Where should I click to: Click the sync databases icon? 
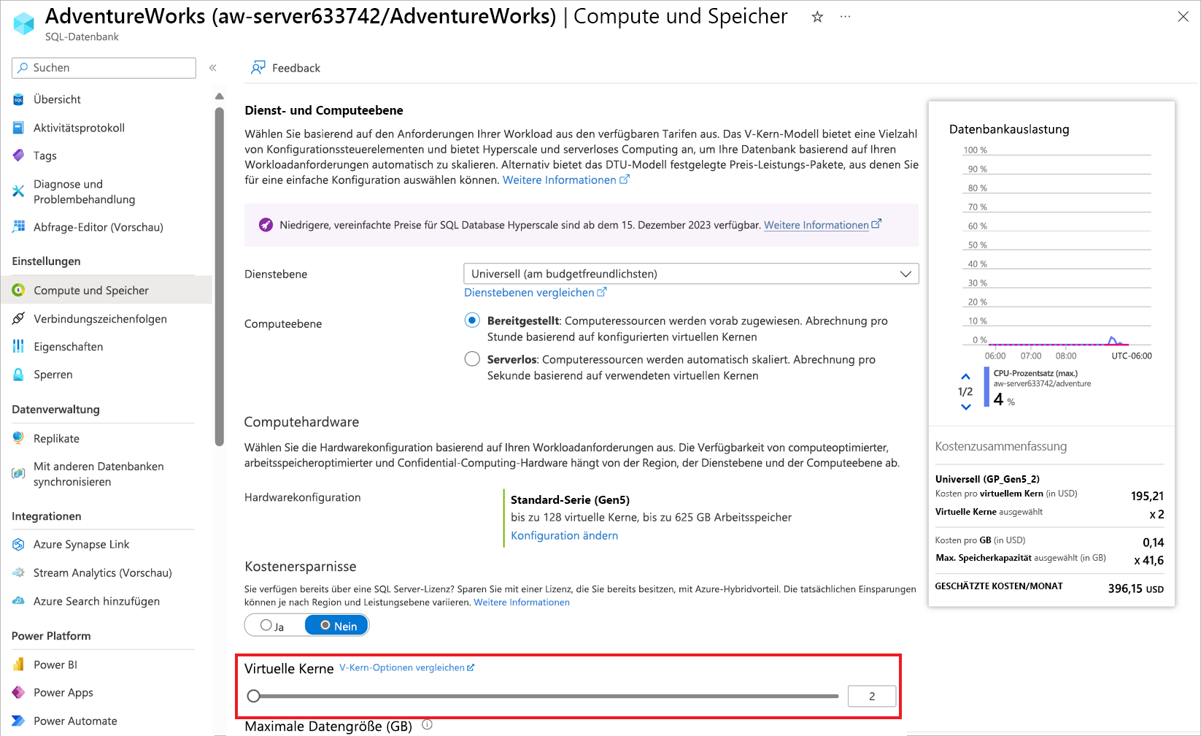(x=18, y=473)
